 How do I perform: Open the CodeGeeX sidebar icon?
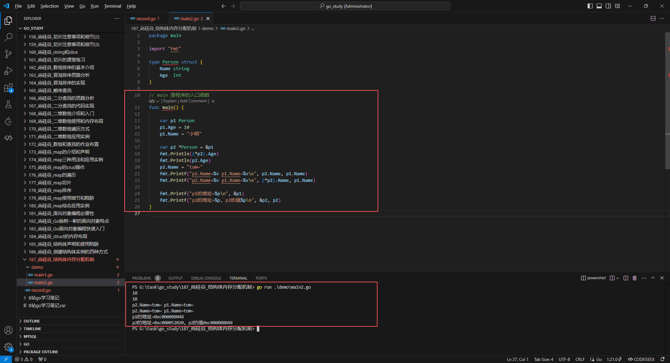[8, 138]
